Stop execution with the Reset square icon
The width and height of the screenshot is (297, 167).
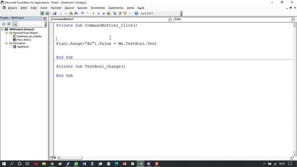point(103,13)
